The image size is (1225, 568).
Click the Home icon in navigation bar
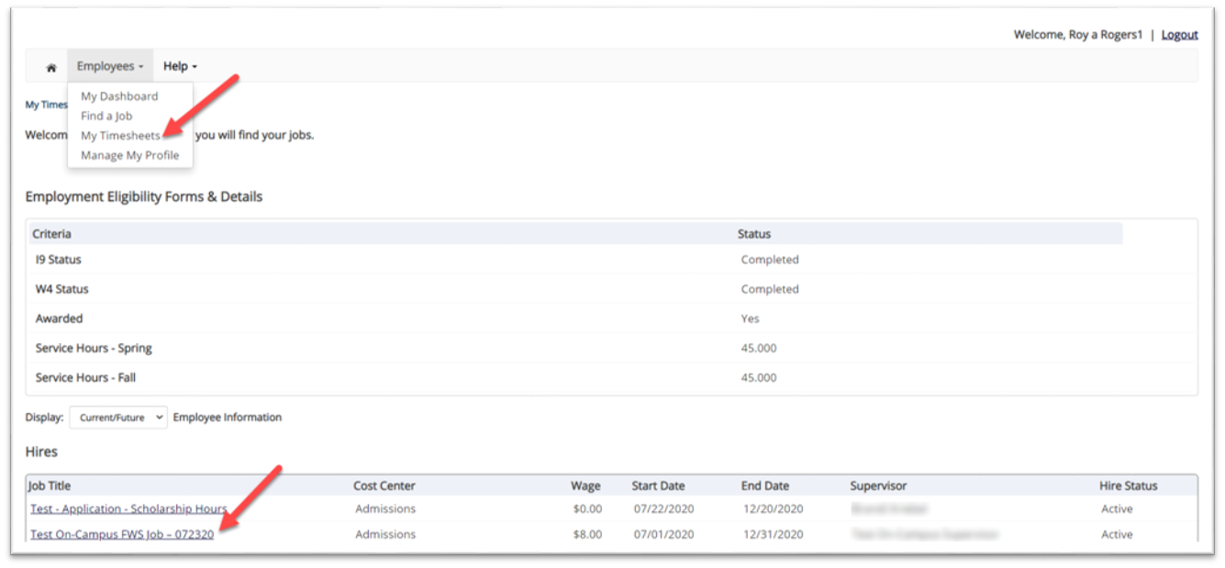[51, 67]
